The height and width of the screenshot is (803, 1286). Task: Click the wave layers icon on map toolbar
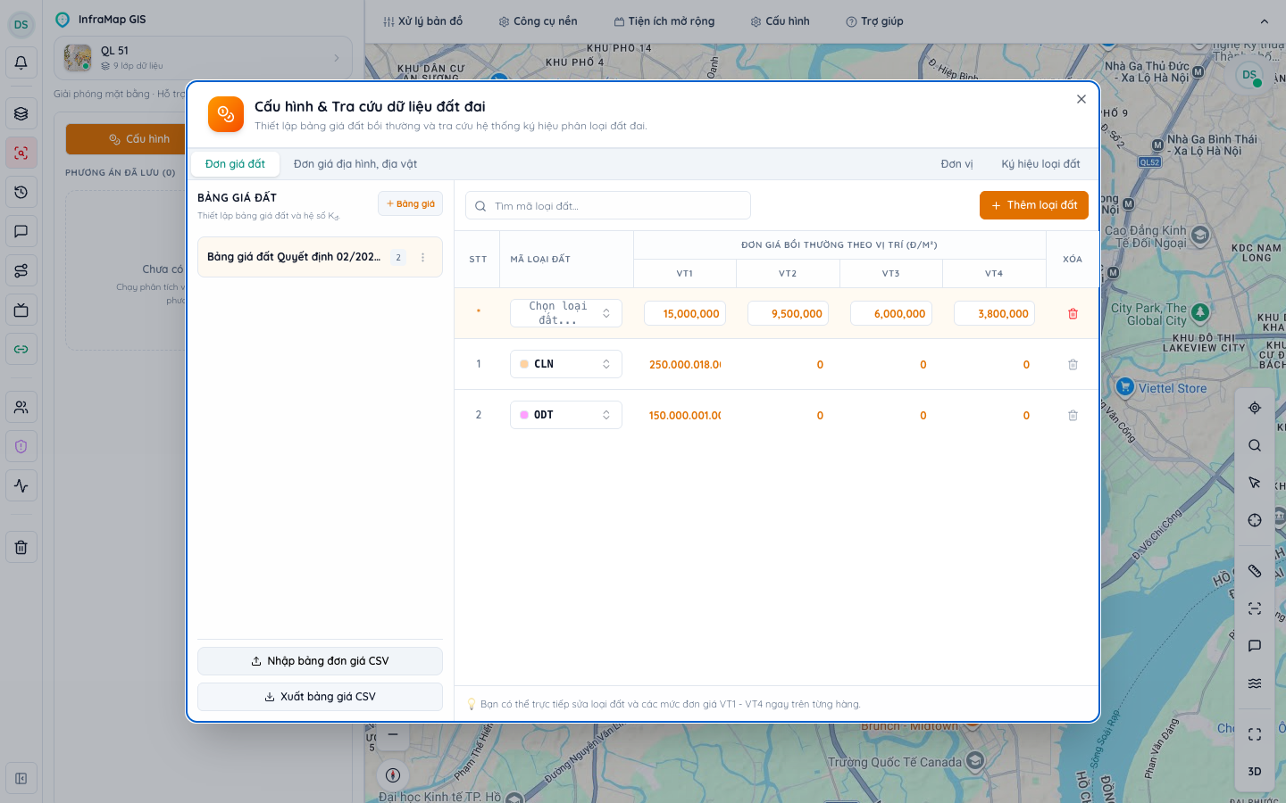pos(1255,683)
